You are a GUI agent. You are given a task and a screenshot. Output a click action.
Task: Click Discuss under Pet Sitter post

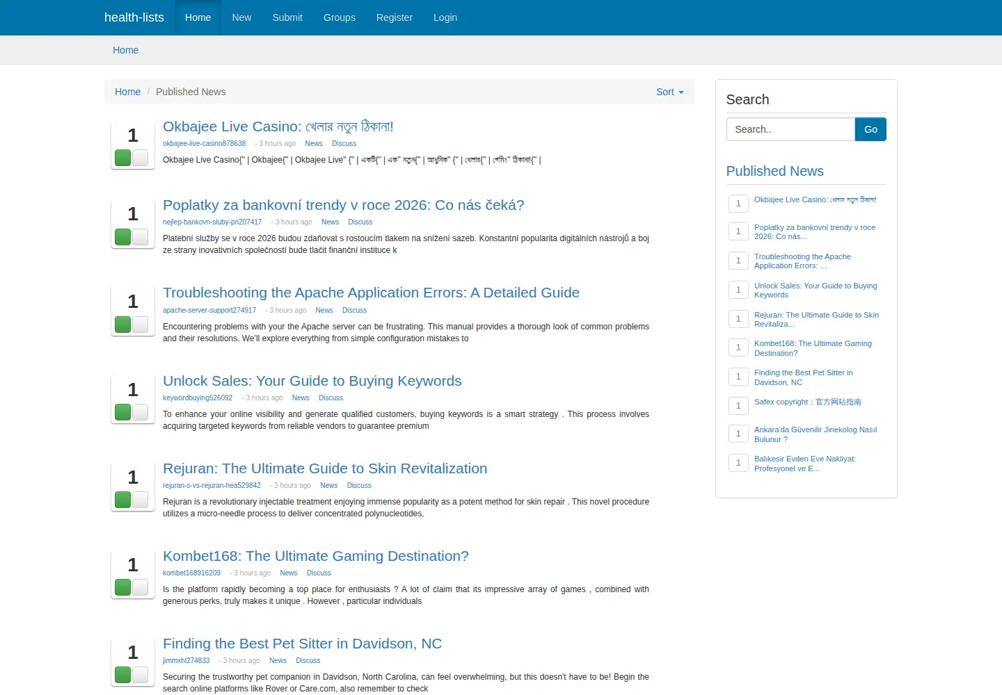pos(308,661)
